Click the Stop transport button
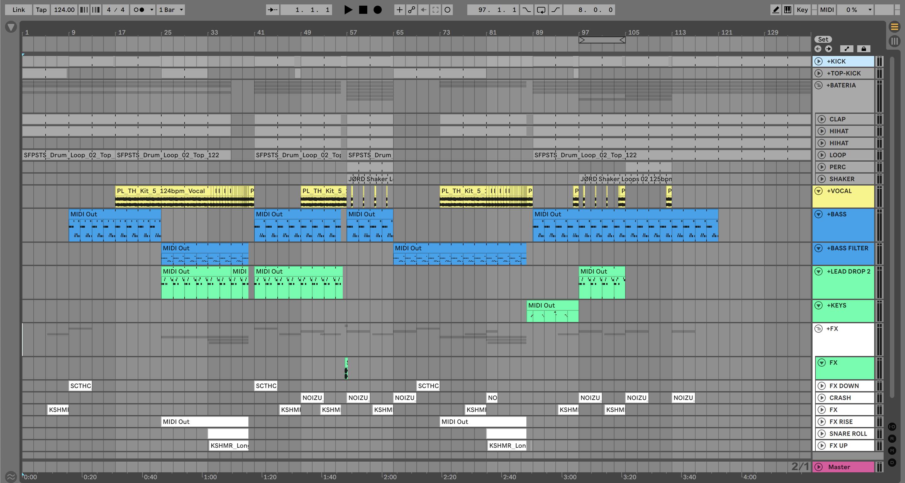905x483 pixels. pyautogui.click(x=363, y=10)
